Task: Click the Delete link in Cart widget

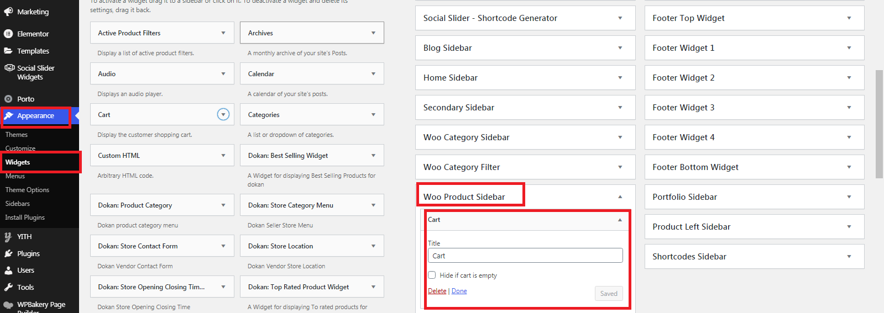Action: 437,291
